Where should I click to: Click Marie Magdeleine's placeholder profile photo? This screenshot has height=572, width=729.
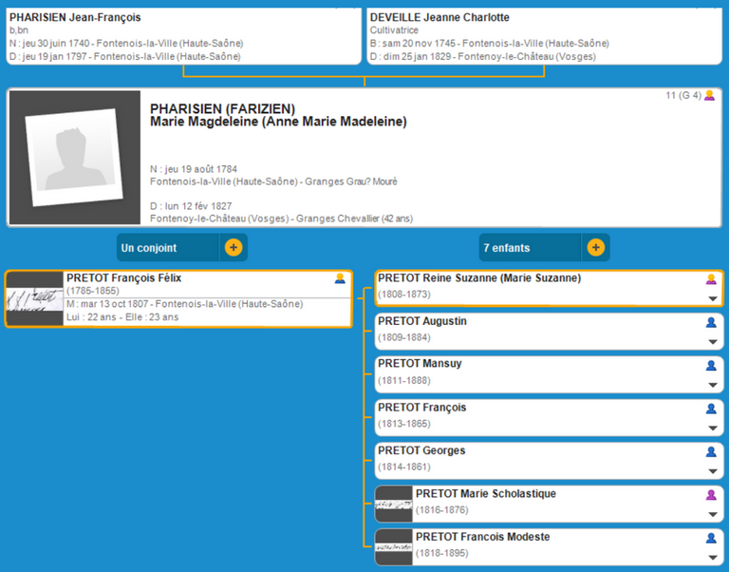click(x=73, y=158)
